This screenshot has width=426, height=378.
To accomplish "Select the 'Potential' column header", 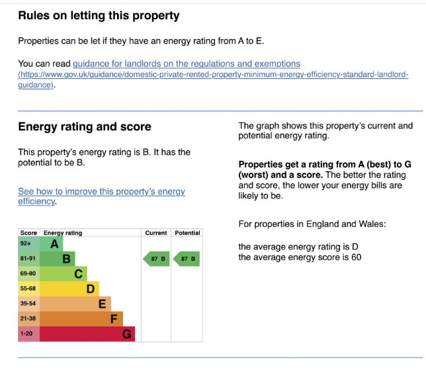I will (187, 233).
